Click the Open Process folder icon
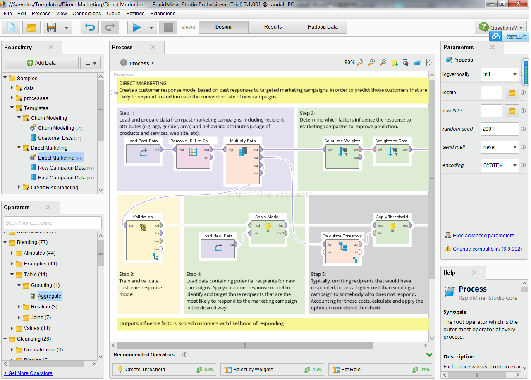This screenshot has height=380, width=531. click(x=31, y=28)
